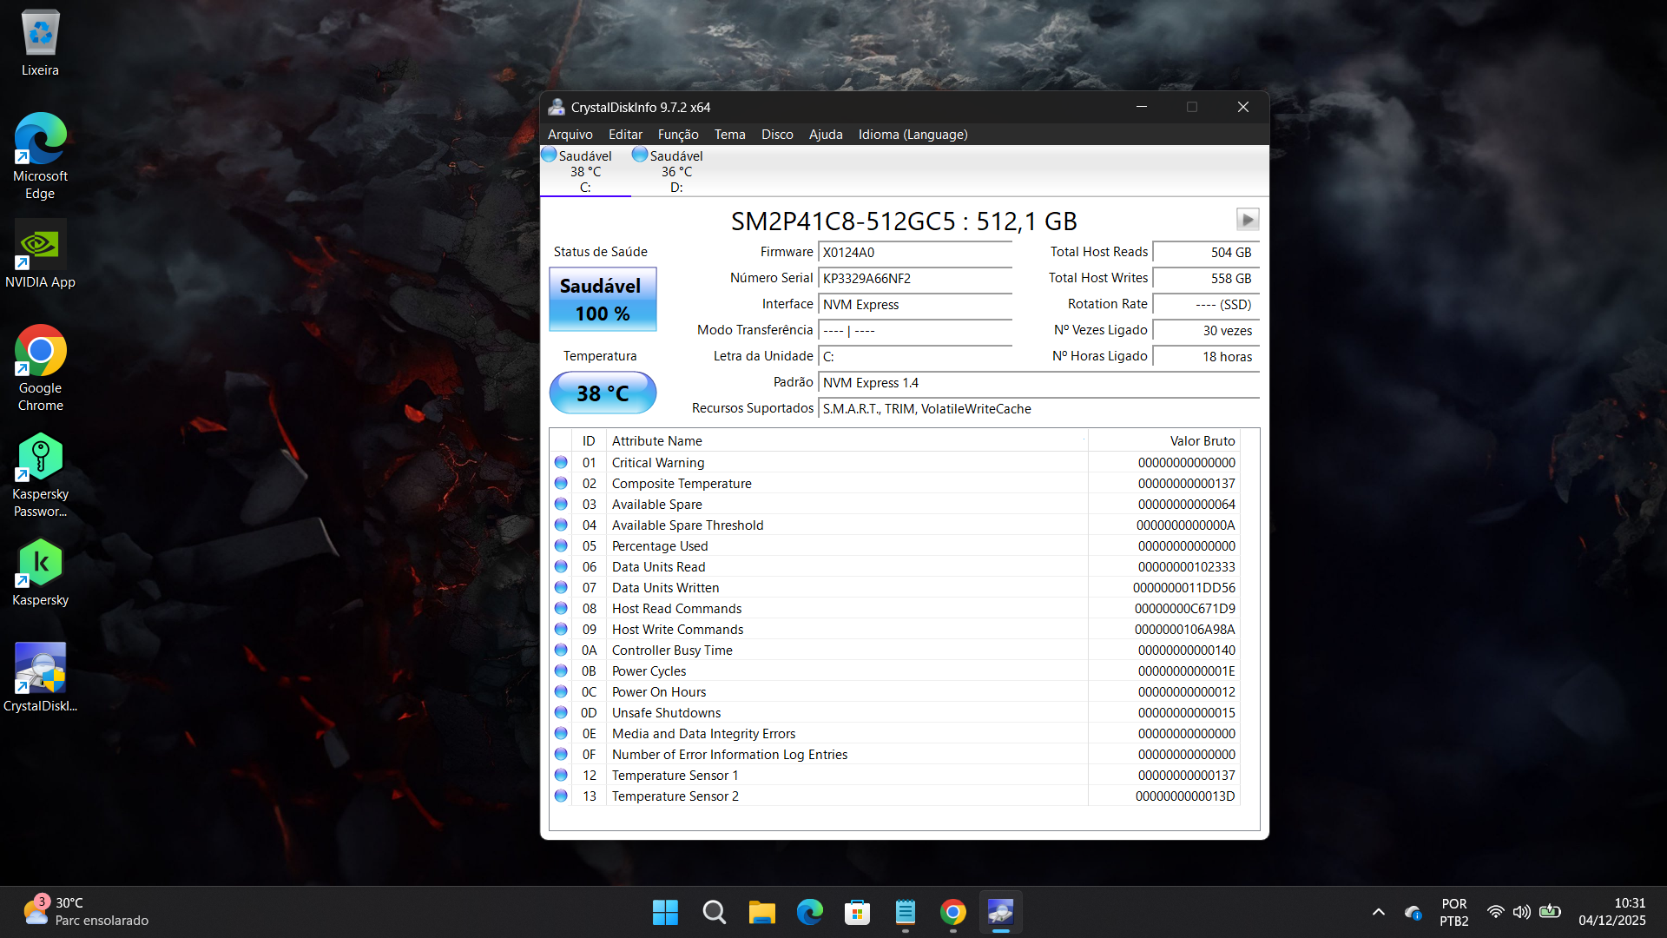Click Microsoft Store taskbar icon
Image resolution: width=1667 pixels, height=938 pixels.
pos(857,912)
